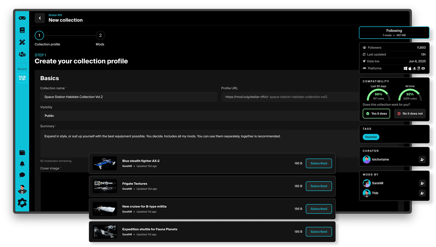This screenshot has height=247, width=436.
Task: Select the game controller icon in the sidebar
Action: click(x=22, y=18)
